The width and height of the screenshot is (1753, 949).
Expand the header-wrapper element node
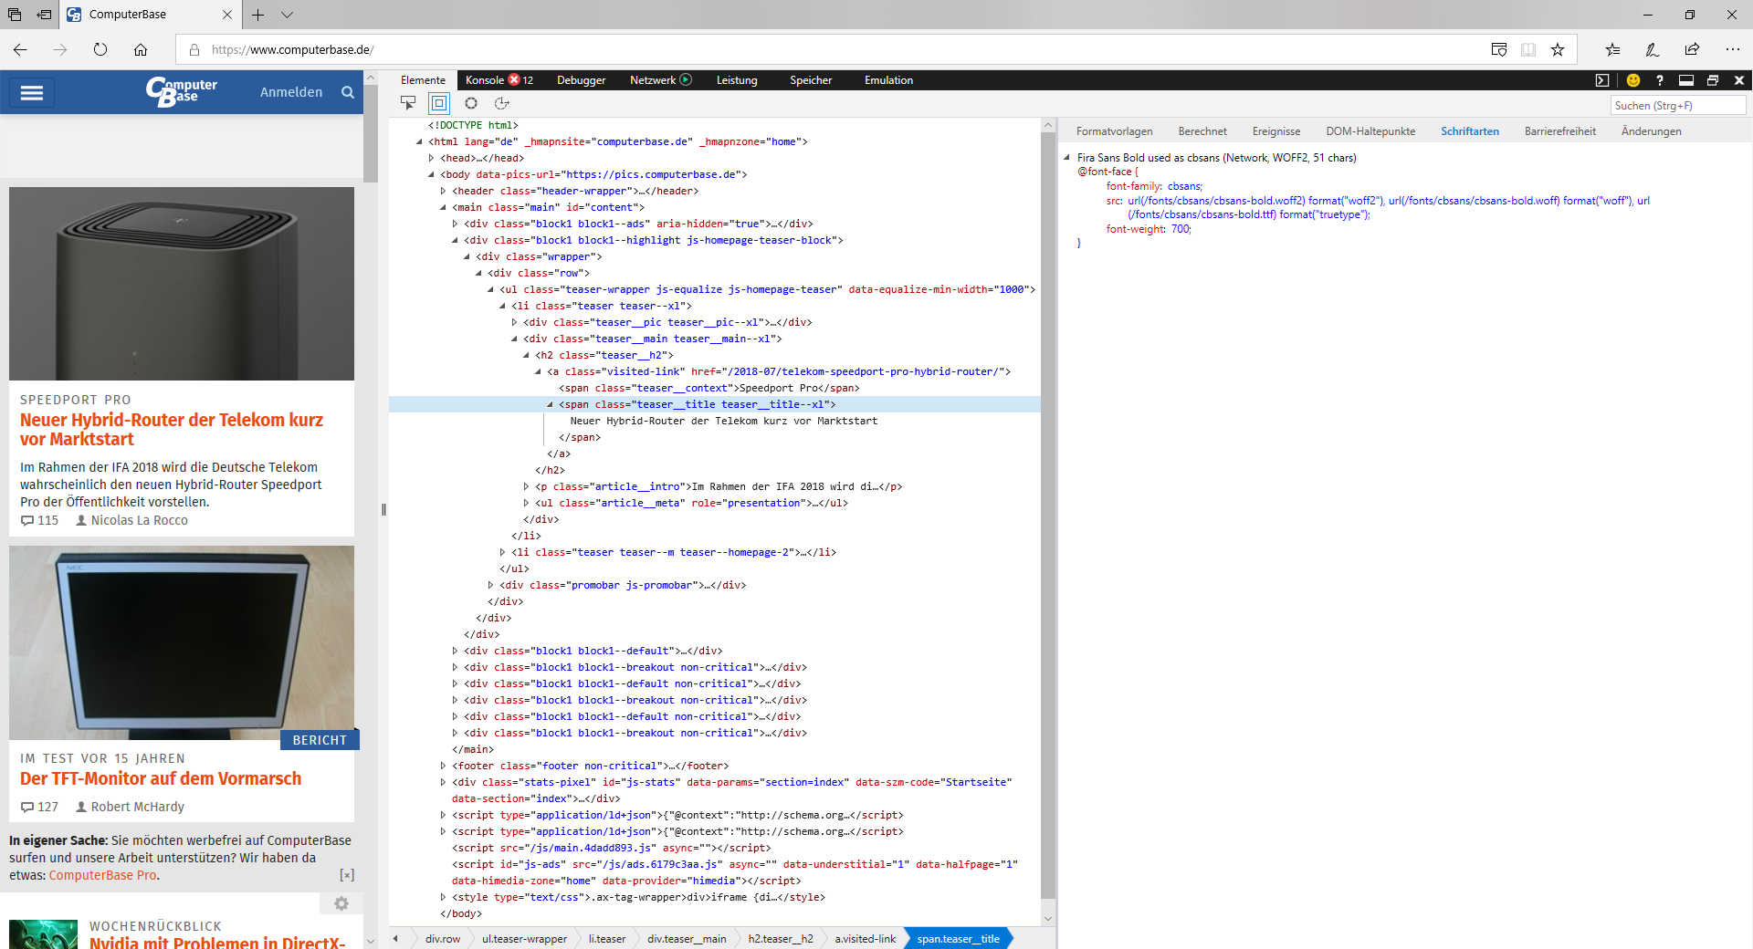[x=444, y=191]
